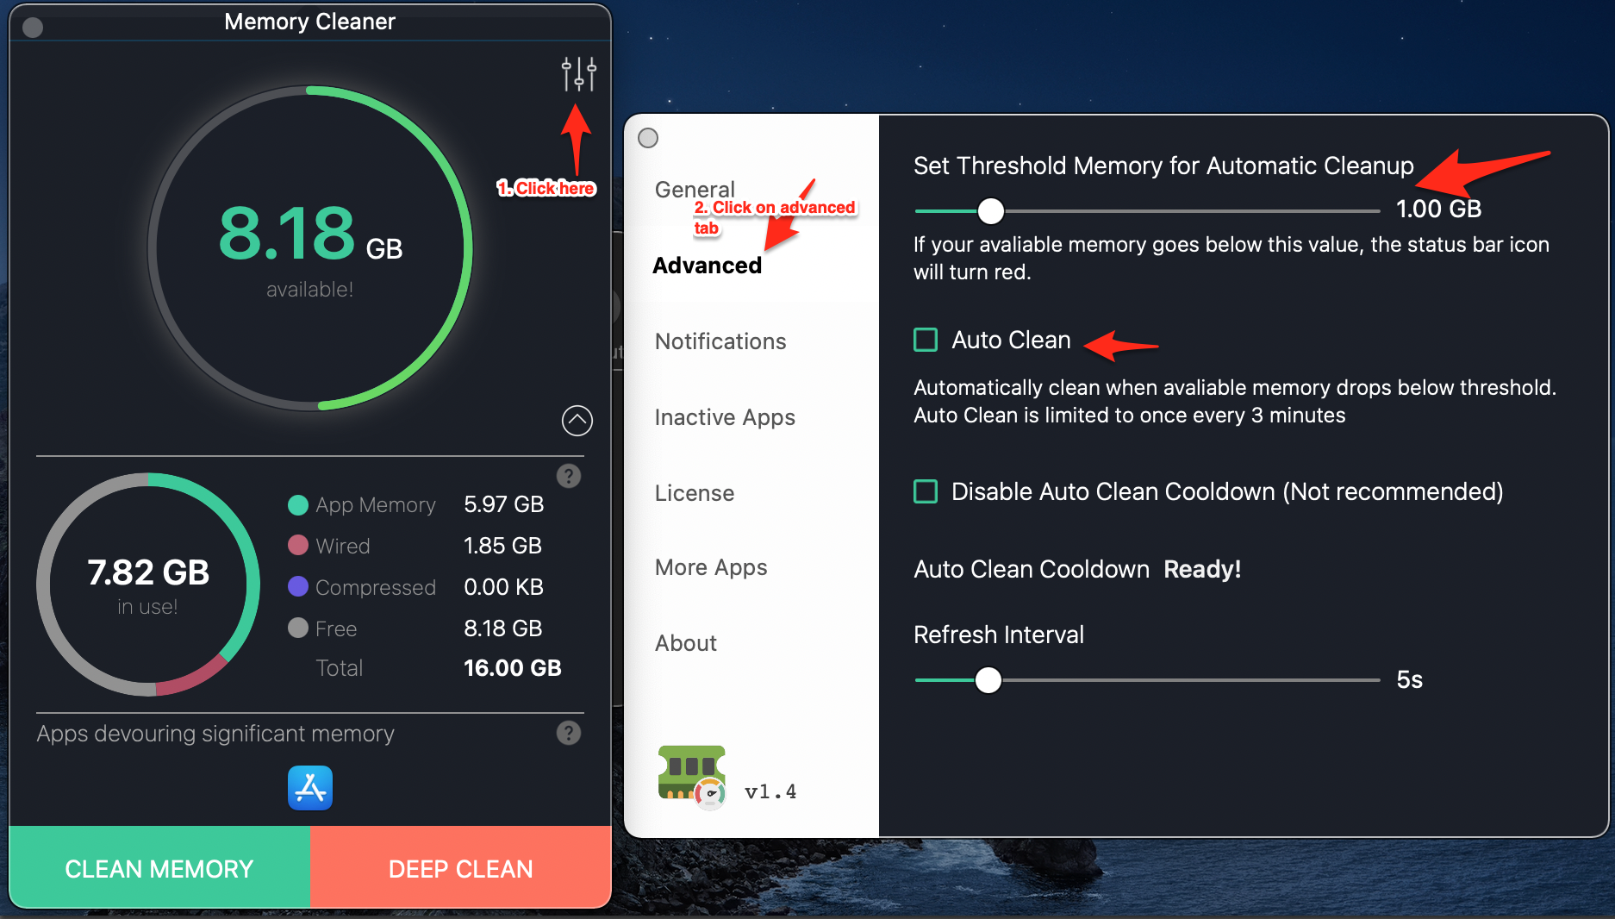1615x919 pixels.
Task: Open the Notifications tab
Action: [720, 341]
